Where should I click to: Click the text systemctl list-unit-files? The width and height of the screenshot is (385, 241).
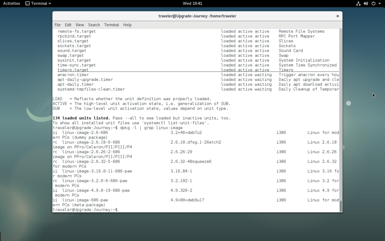tap(174, 123)
